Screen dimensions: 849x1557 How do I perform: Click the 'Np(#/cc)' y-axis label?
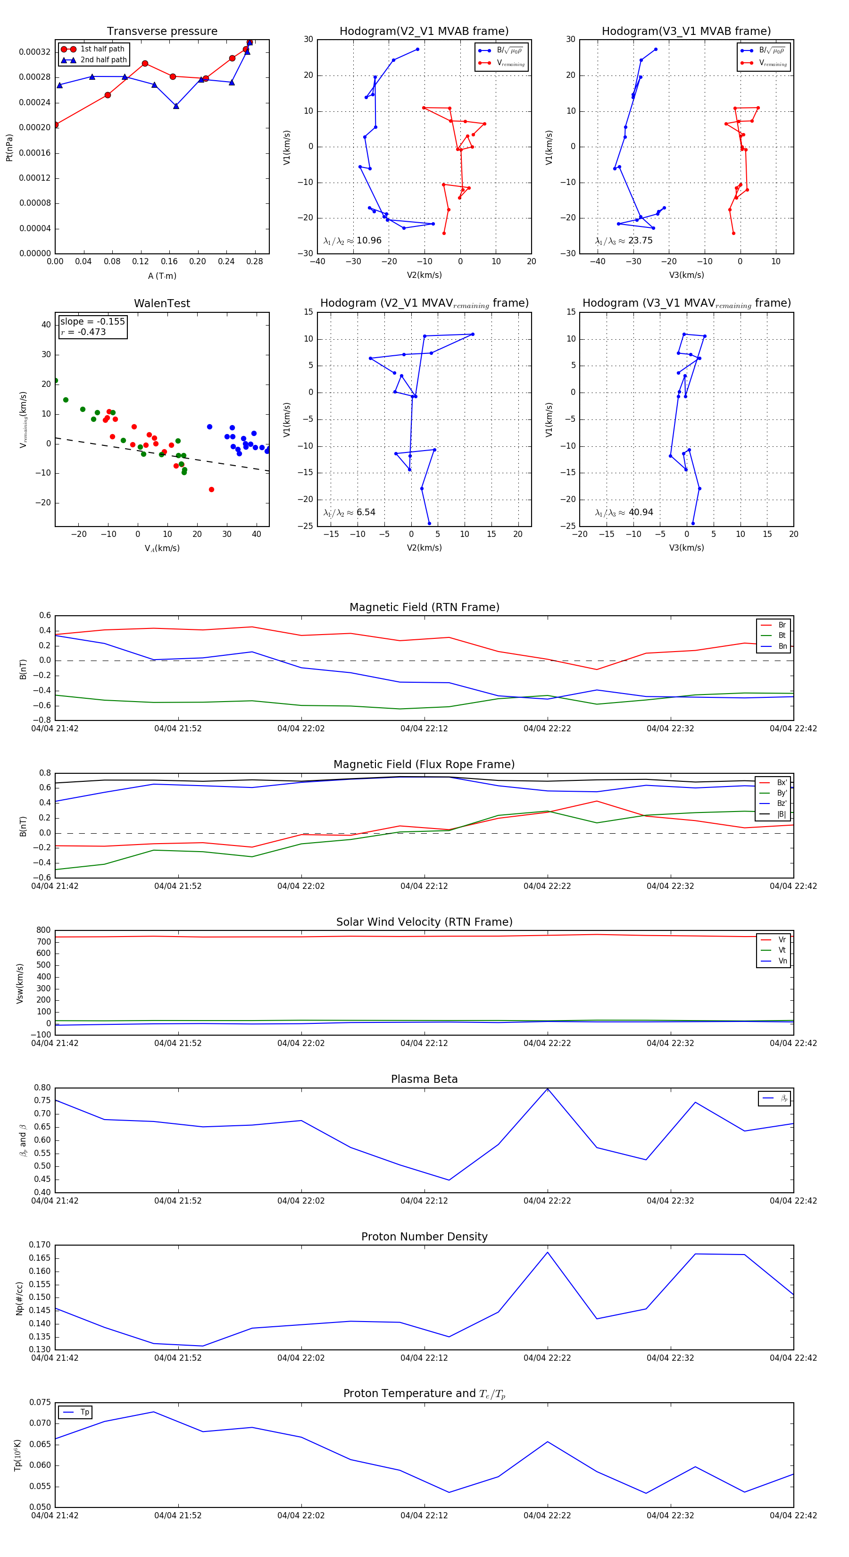[19, 1297]
